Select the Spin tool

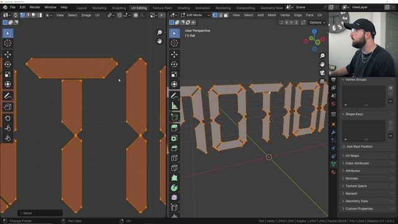(x=174, y=188)
